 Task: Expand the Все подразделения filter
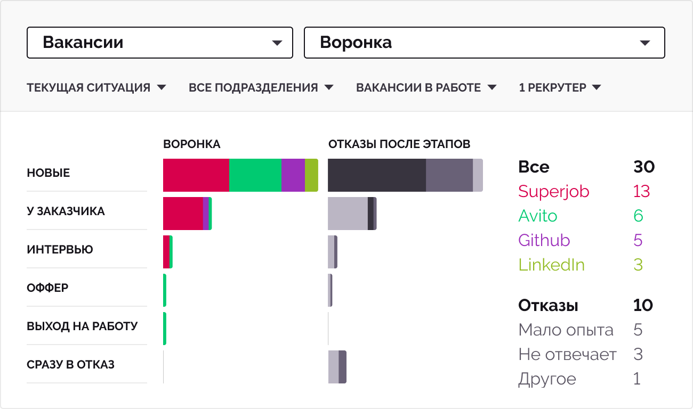click(261, 87)
